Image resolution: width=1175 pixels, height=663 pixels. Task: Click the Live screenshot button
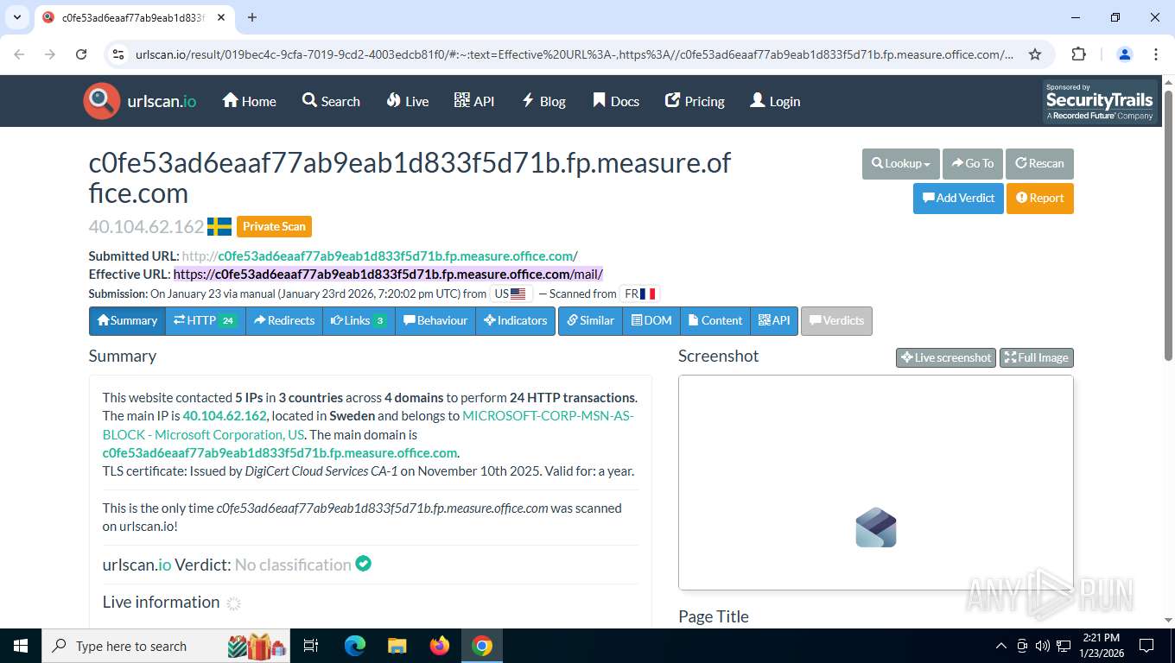(946, 357)
